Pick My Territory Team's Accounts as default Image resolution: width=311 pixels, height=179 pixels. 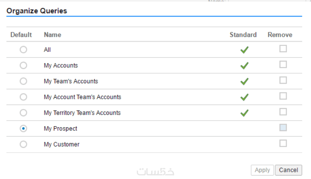pyautogui.click(x=23, y=113)
